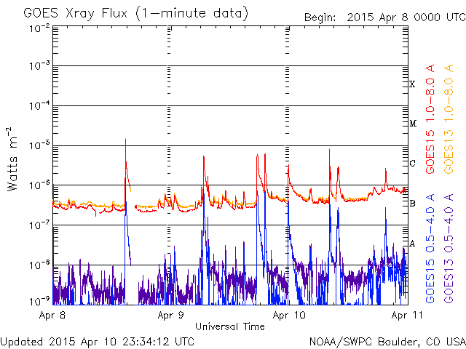Viewport: 466px width, 349px height.
Task: Click the Universal Time axis label
Action: click(x=230, y=326)
